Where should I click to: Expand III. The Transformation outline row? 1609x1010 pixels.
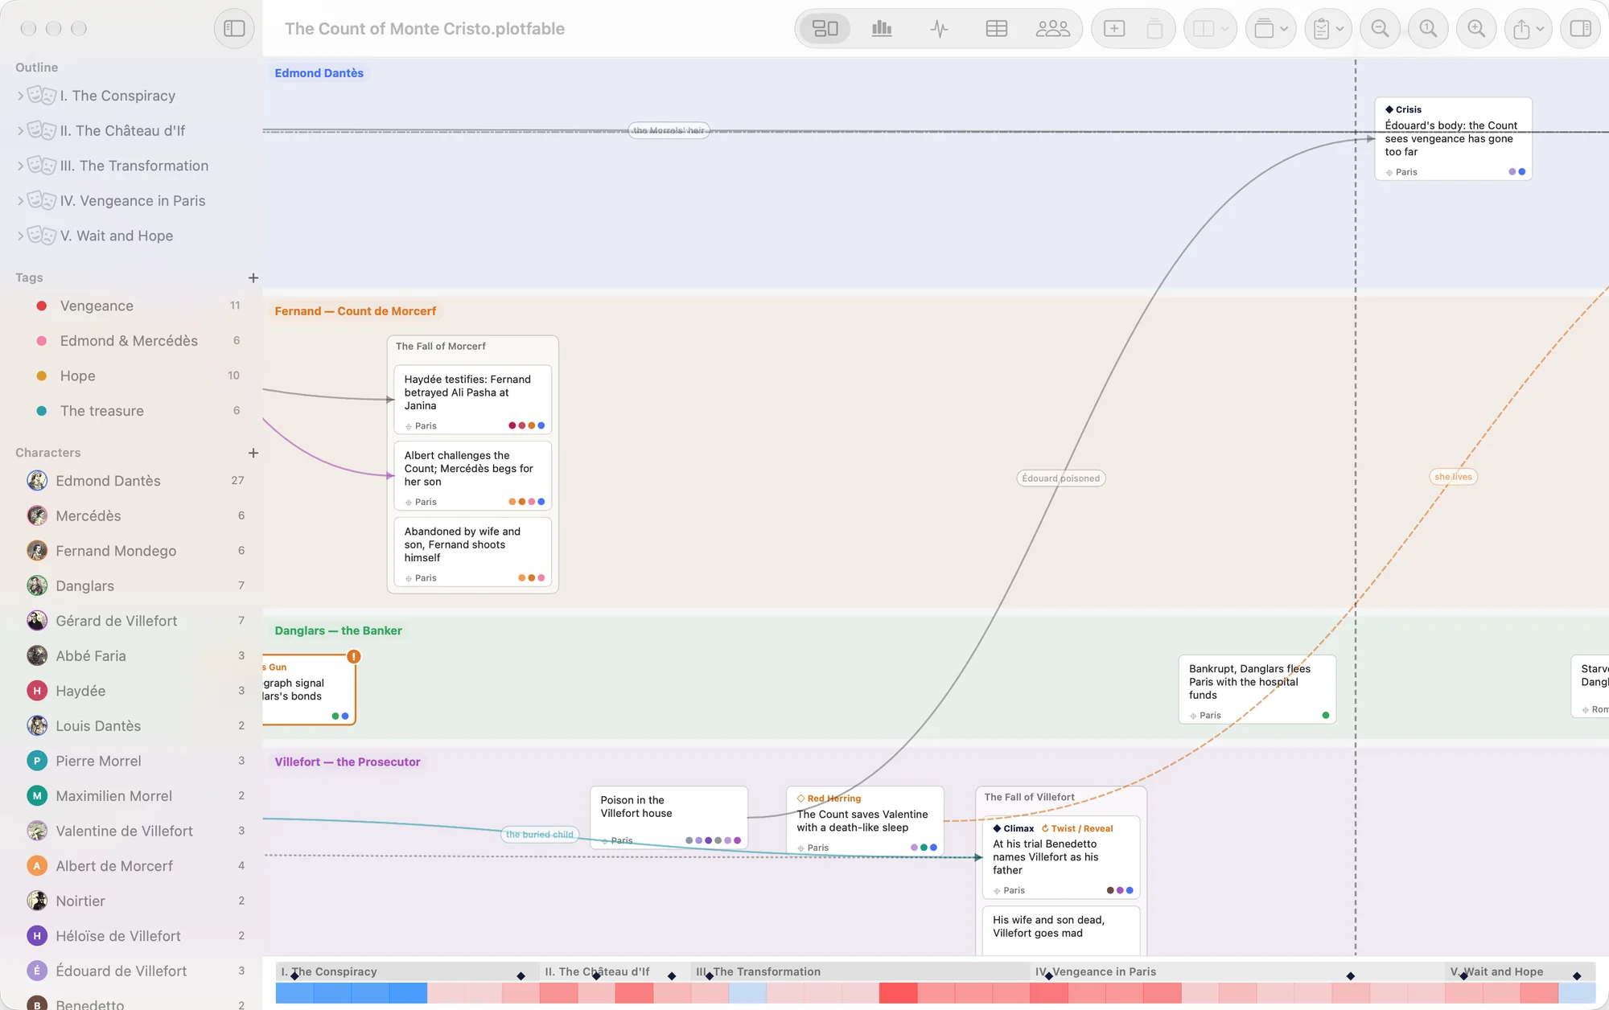[20, 166]
